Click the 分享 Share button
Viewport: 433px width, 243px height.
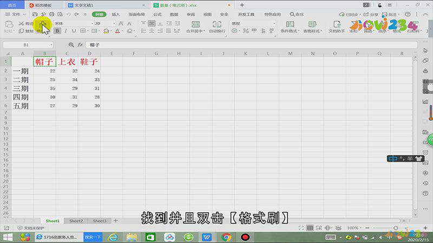[x=371, y=15]
